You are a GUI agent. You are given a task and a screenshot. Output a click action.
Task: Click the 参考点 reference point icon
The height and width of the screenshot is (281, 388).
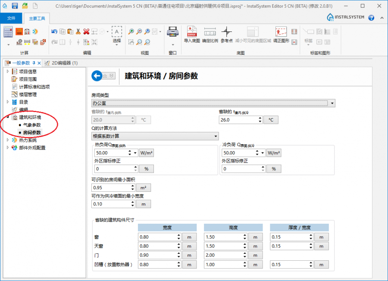(227, 32)
